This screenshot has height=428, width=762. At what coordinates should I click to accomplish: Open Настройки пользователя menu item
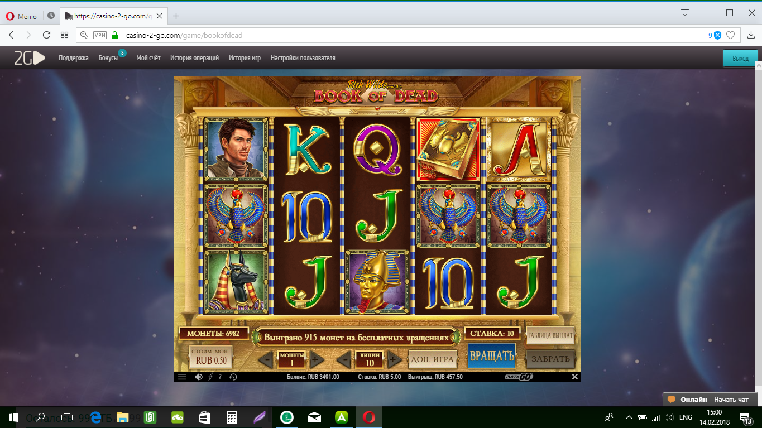pyautogui.click(x=303, y=57)
